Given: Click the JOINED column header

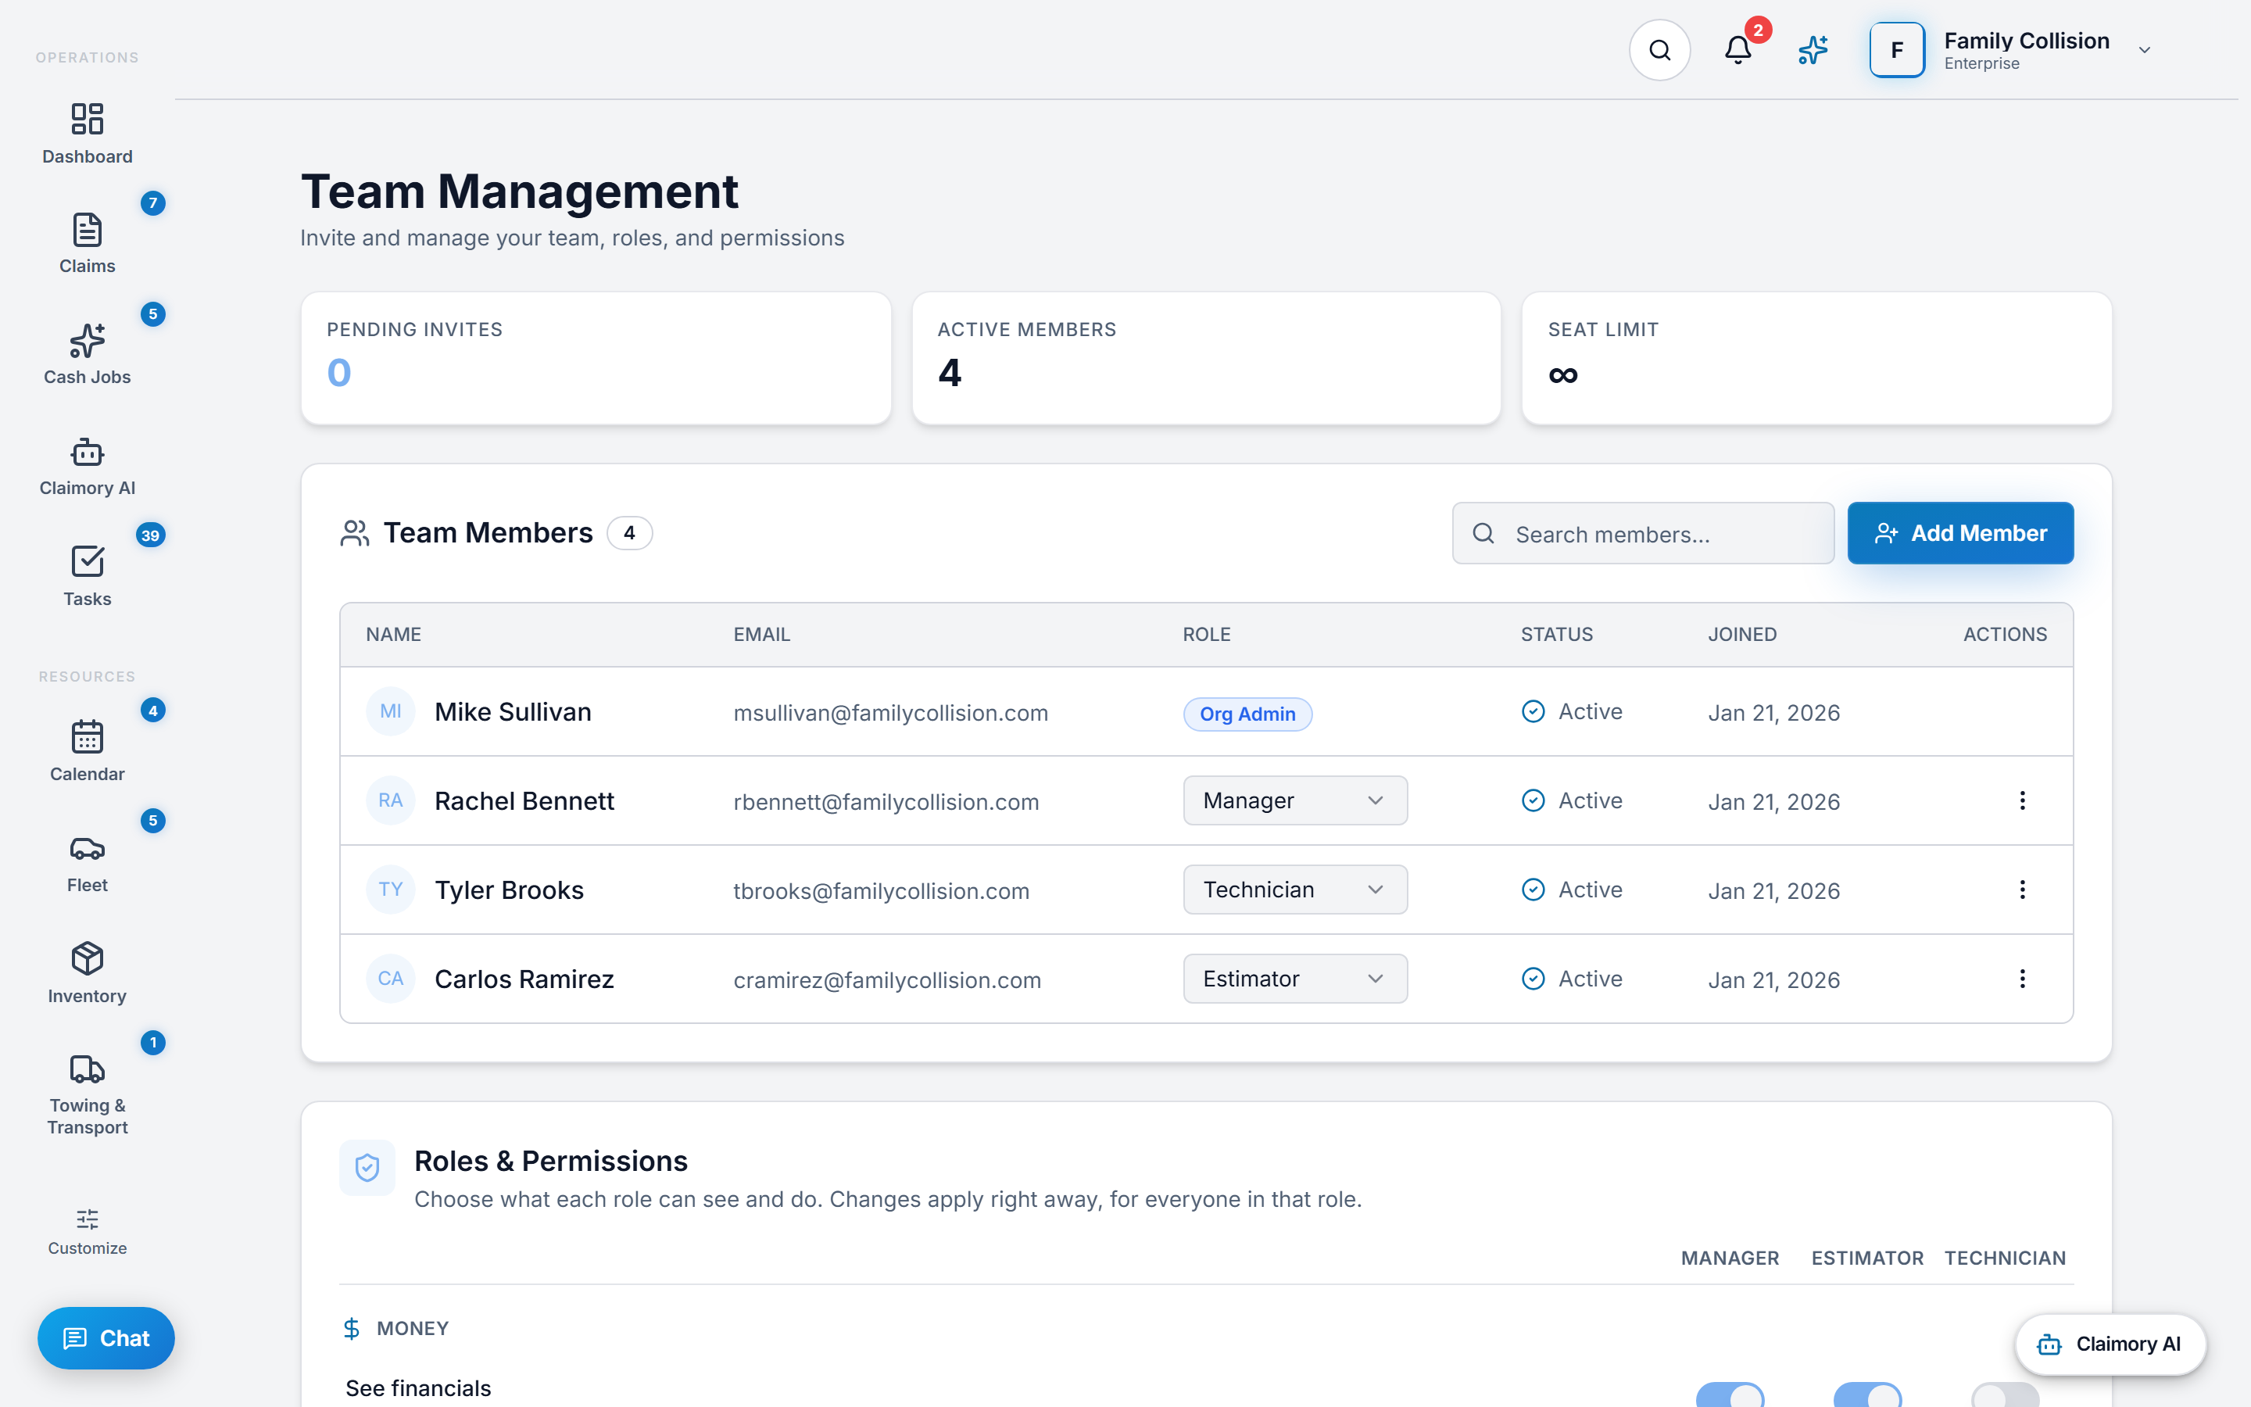Looking at the screenshot, I should click(x=1742, y=635).
